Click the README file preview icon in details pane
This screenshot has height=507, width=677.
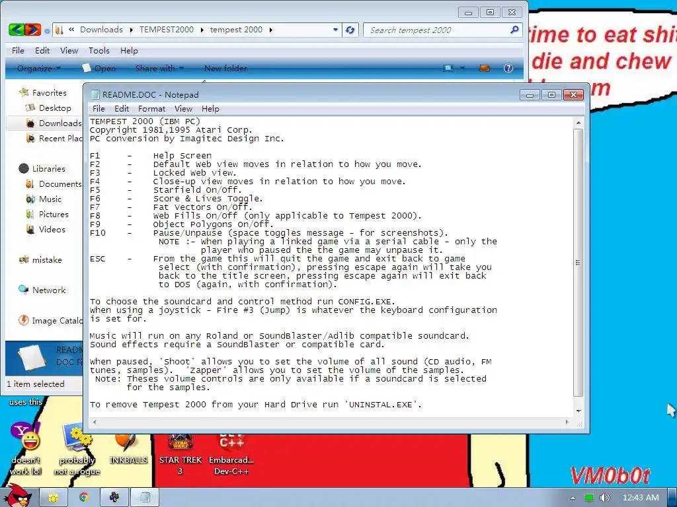[32, 357]
